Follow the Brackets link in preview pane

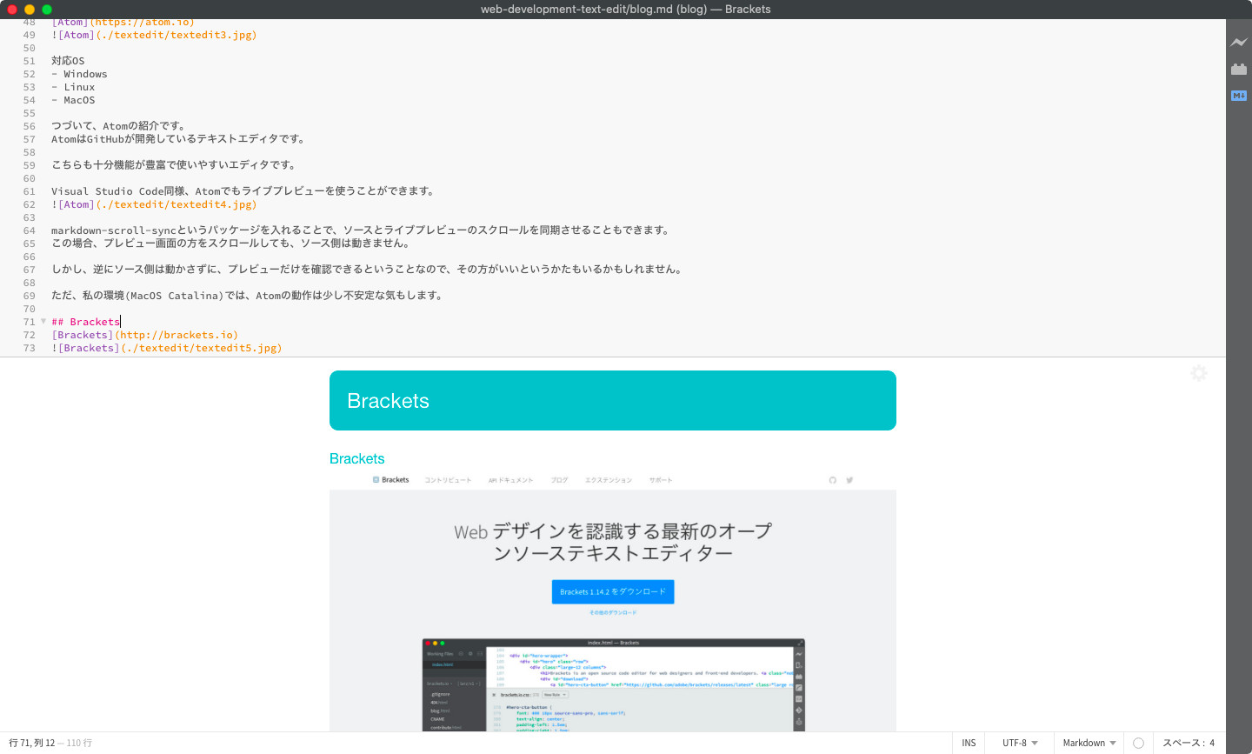pos(356,458)
